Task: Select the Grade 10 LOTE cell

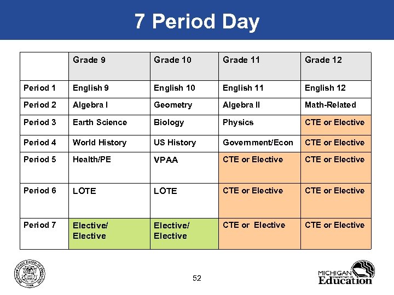Action: coord(165,191)
